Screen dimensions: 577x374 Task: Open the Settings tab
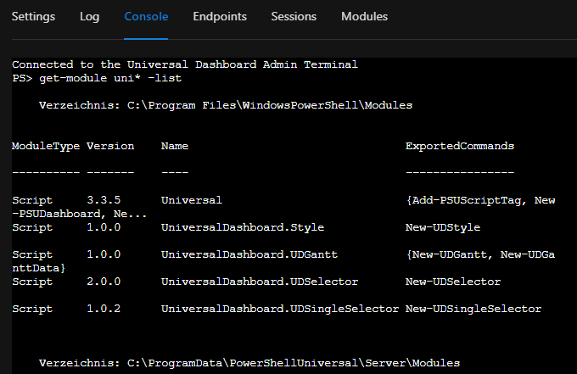coord(33,17)
